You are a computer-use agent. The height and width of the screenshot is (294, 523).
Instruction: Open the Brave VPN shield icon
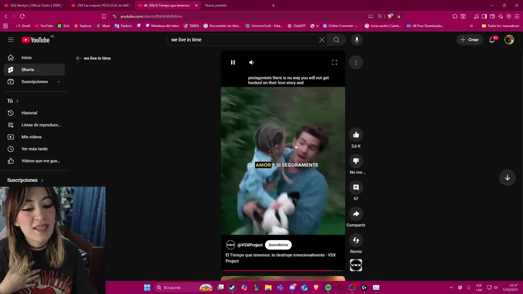509,16
